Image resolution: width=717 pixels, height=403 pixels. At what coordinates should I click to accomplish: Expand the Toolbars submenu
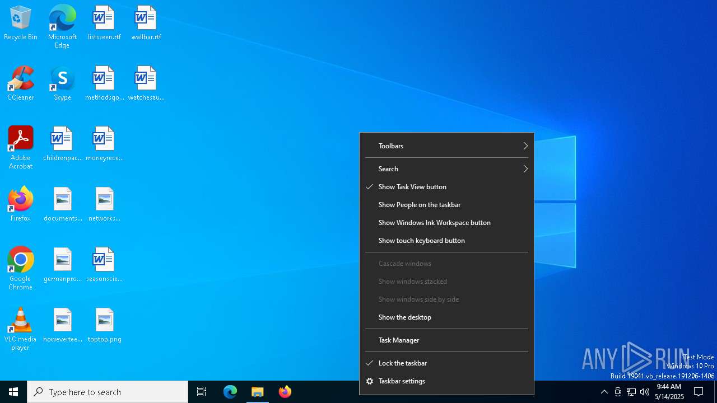point(446,146)
